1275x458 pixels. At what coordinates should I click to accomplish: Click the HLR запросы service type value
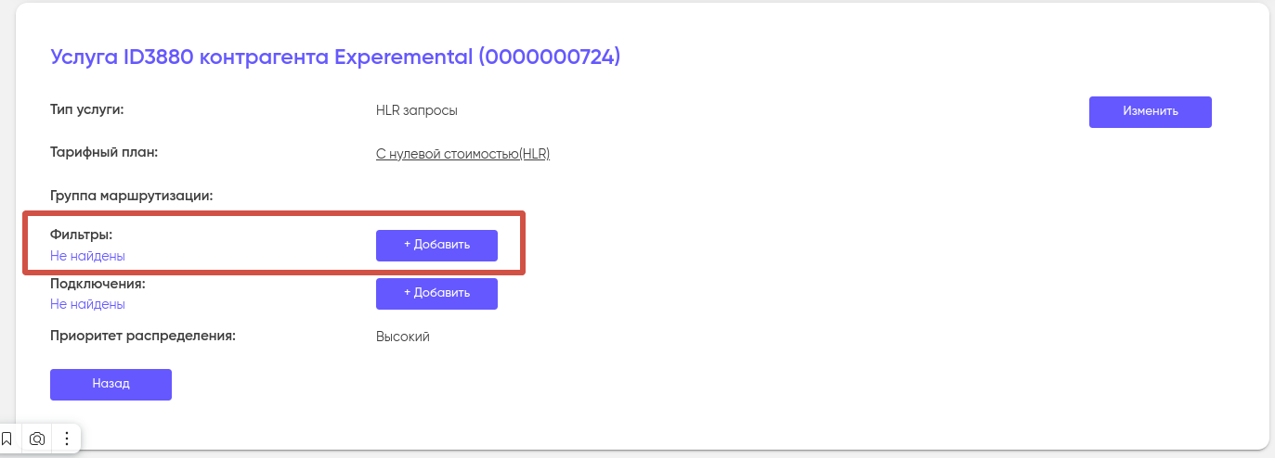click(416, 111)
